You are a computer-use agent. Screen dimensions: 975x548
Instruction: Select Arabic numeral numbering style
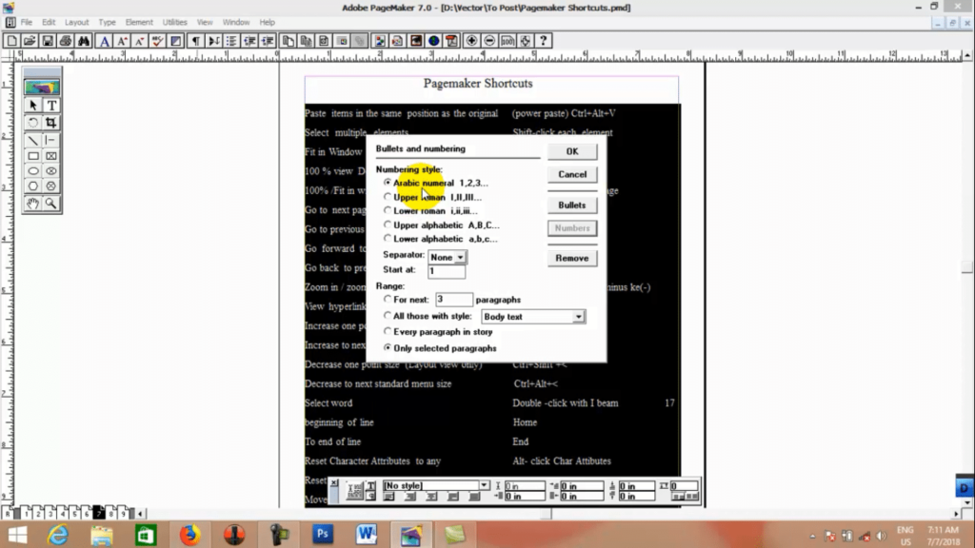[436, 183]
